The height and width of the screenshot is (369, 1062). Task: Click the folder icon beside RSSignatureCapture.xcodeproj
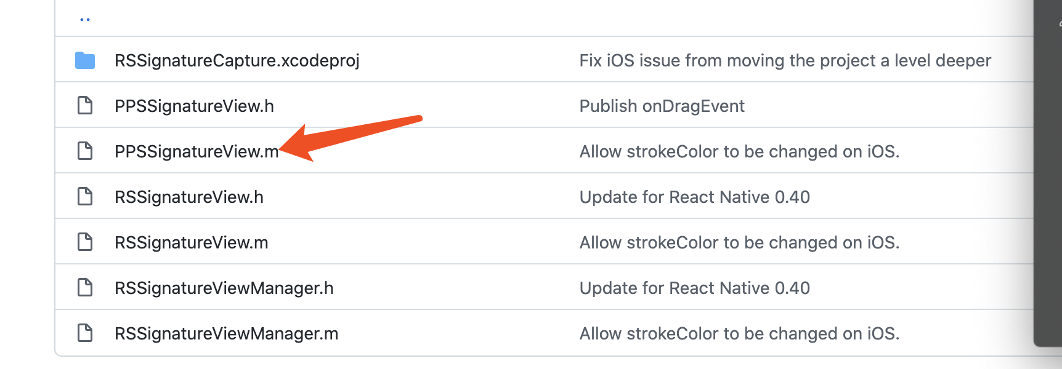click(x=85, y=60)
